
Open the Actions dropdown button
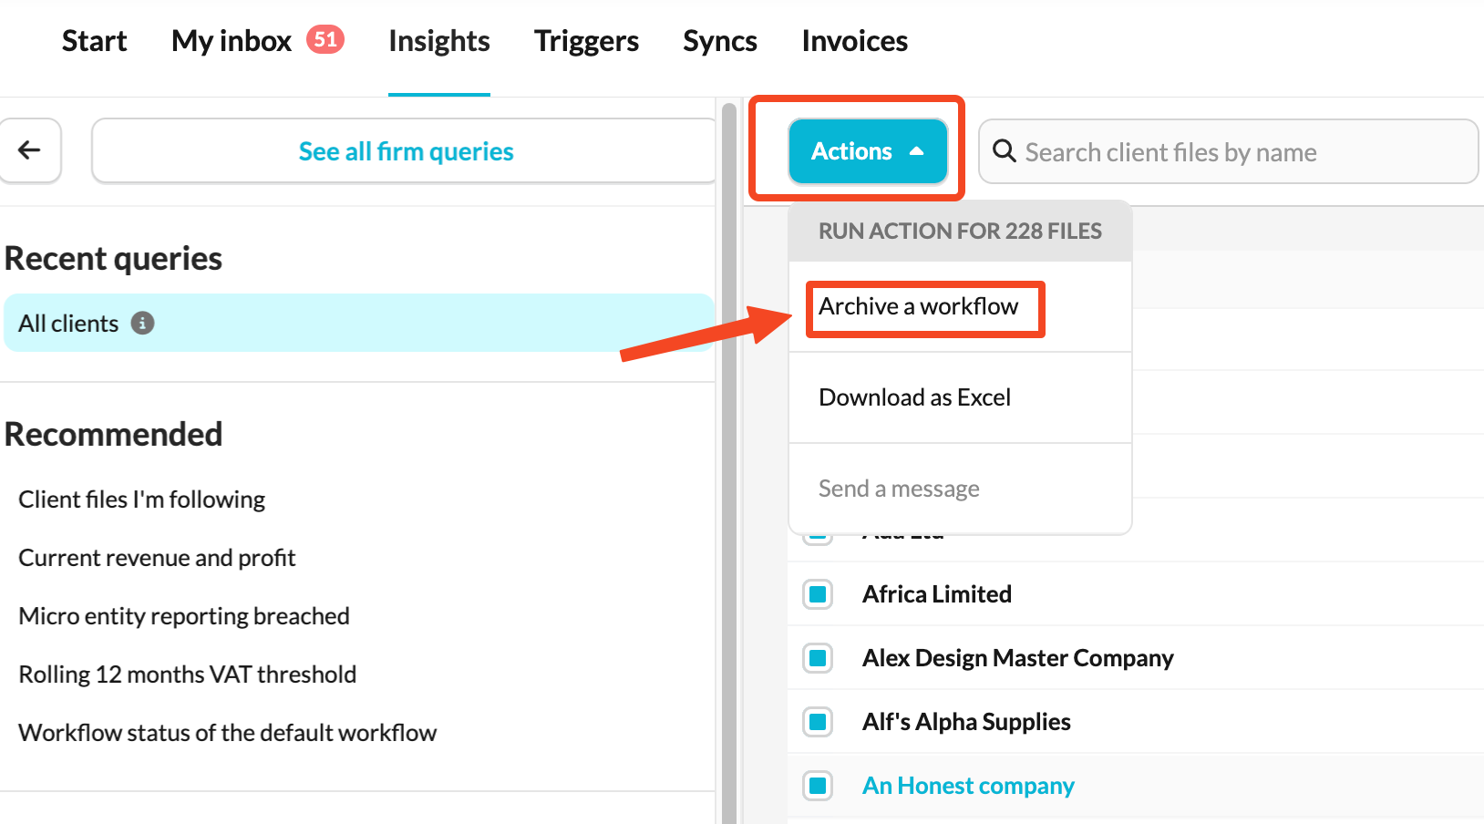867,151
